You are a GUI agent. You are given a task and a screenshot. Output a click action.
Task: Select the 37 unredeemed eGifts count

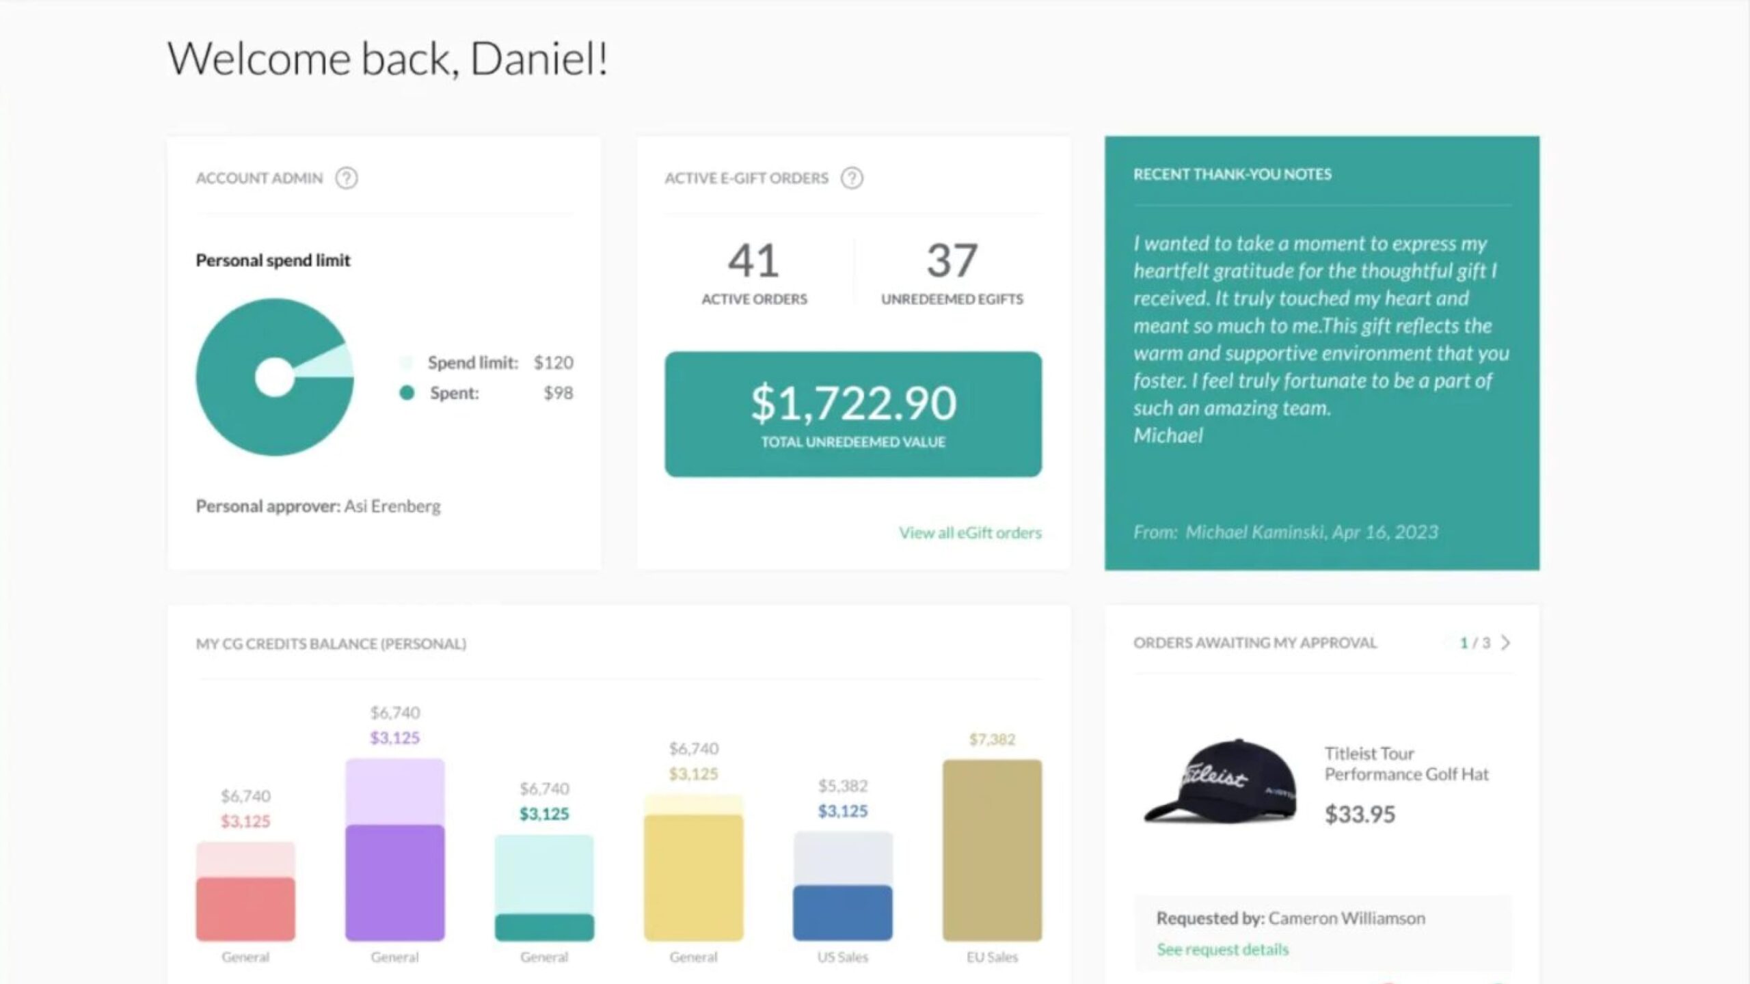coord(952,260)
